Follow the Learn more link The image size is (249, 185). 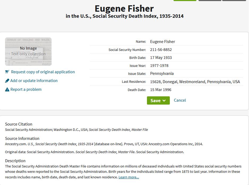pyautogui.click(x=129, y=177)
